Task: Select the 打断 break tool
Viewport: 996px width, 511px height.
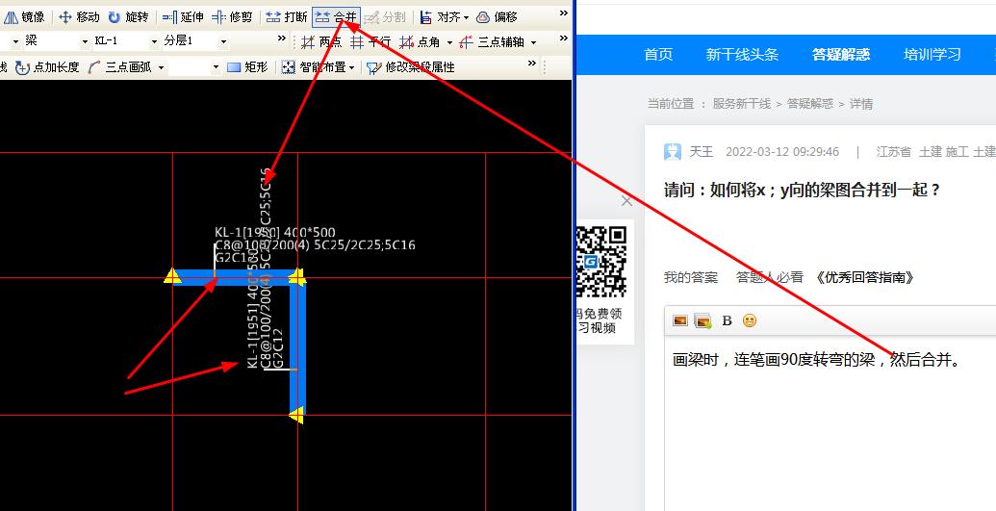Action: pyautogui.click(x=287, y=17)
